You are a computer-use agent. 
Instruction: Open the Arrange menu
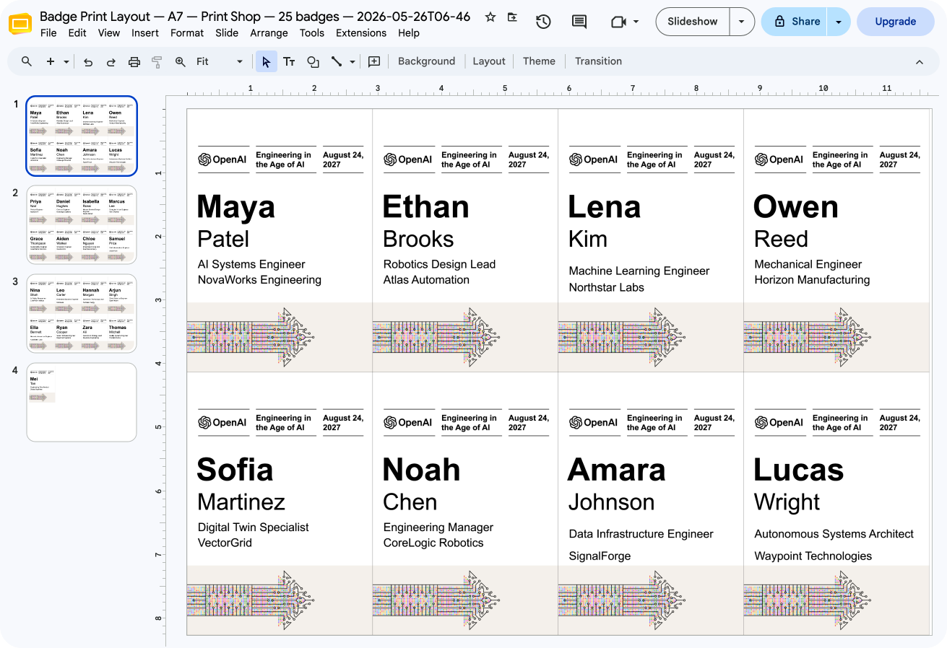pyautogui.click(x=269, y=32)
